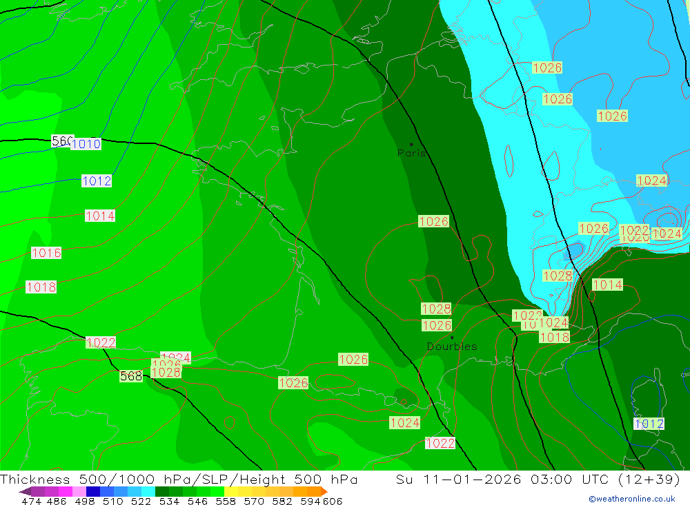Click the 606 legend value
The image size is (690, 505).
coord(333,501)
